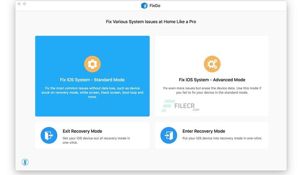This screenshot has height=175, width=302.
Task: Choose the 'Exit Recovery Mode' label
Action: (82, 131)
